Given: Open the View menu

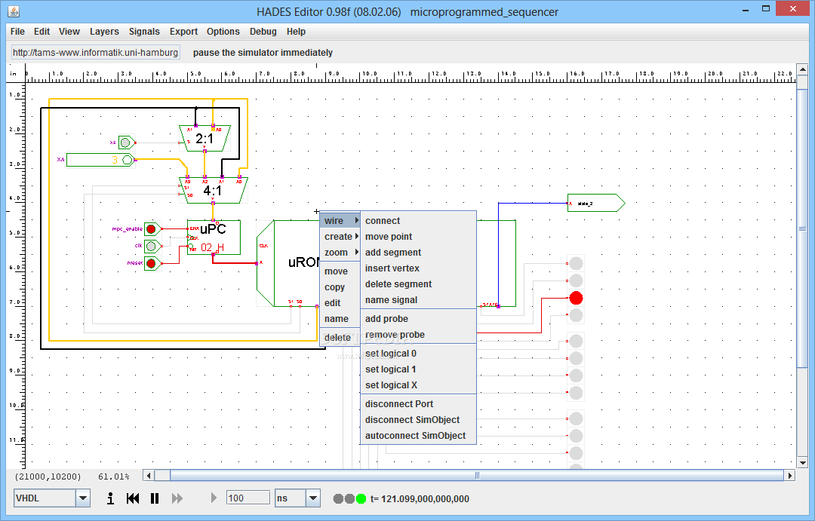Looking at the screenshot, I should coord(69,32).
